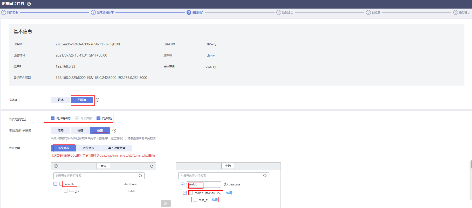Click step 4 数据加工 circle icon
This screenshot has width=472, height=208.
click(279, 12)
